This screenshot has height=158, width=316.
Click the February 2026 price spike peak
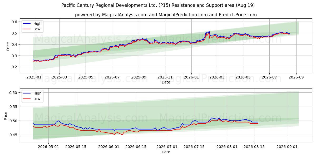point(209,31)
